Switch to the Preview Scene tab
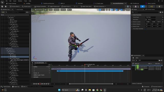Viewport: 164px width, 92px height. (x=150, y=9)
